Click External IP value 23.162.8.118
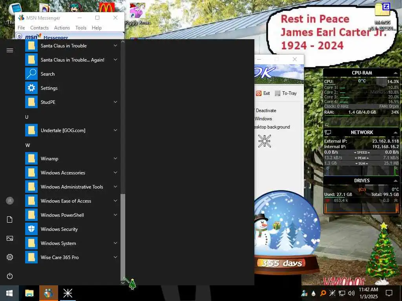The height and width of the screenshot is (301, 402). 386,141
